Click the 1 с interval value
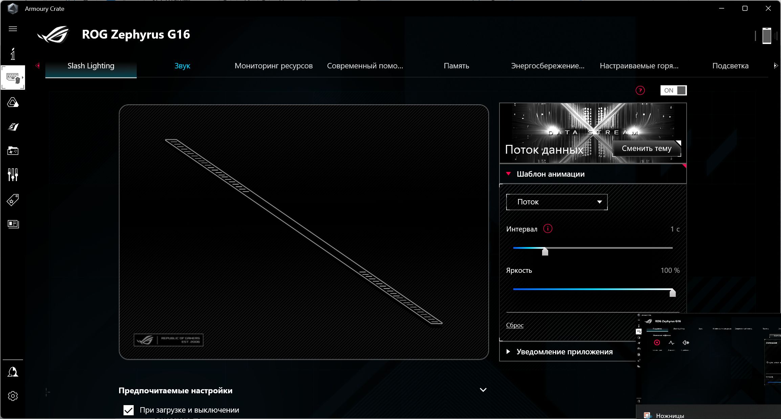Image resolution: width=781 pixels, height=419 pixels. (x=675, y=229)
